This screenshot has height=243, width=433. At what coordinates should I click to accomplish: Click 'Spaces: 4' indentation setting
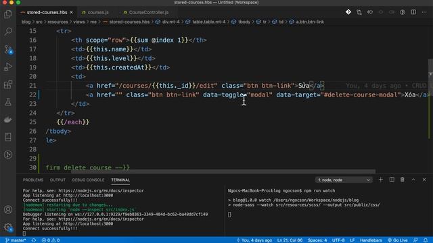point(317,240)
